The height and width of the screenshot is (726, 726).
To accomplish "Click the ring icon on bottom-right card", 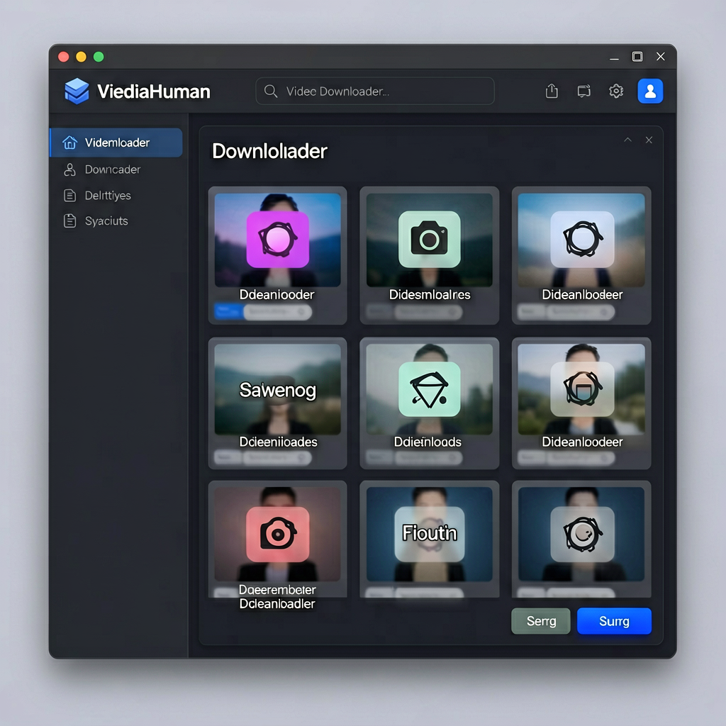I will coord(583,535).
